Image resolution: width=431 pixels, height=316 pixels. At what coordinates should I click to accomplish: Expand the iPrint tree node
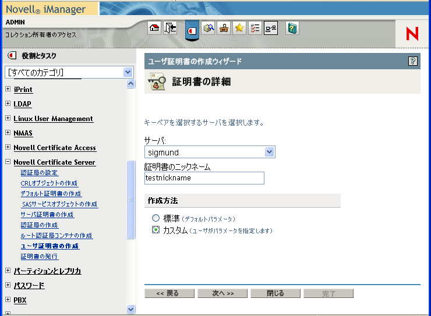8,89
